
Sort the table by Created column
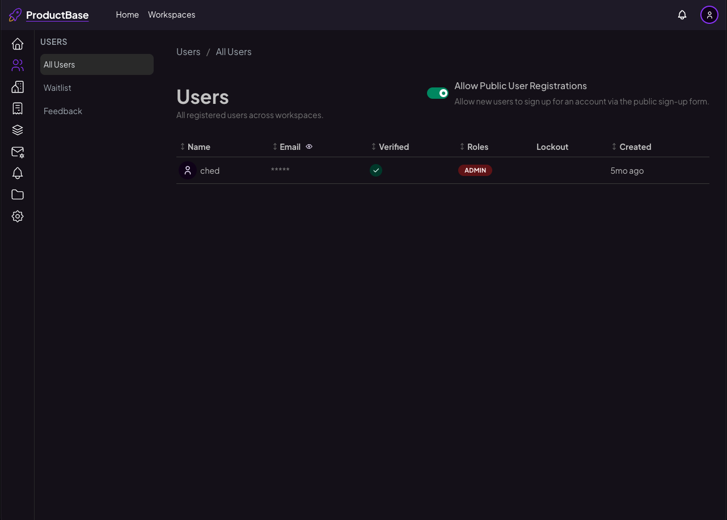coord(631,146)
